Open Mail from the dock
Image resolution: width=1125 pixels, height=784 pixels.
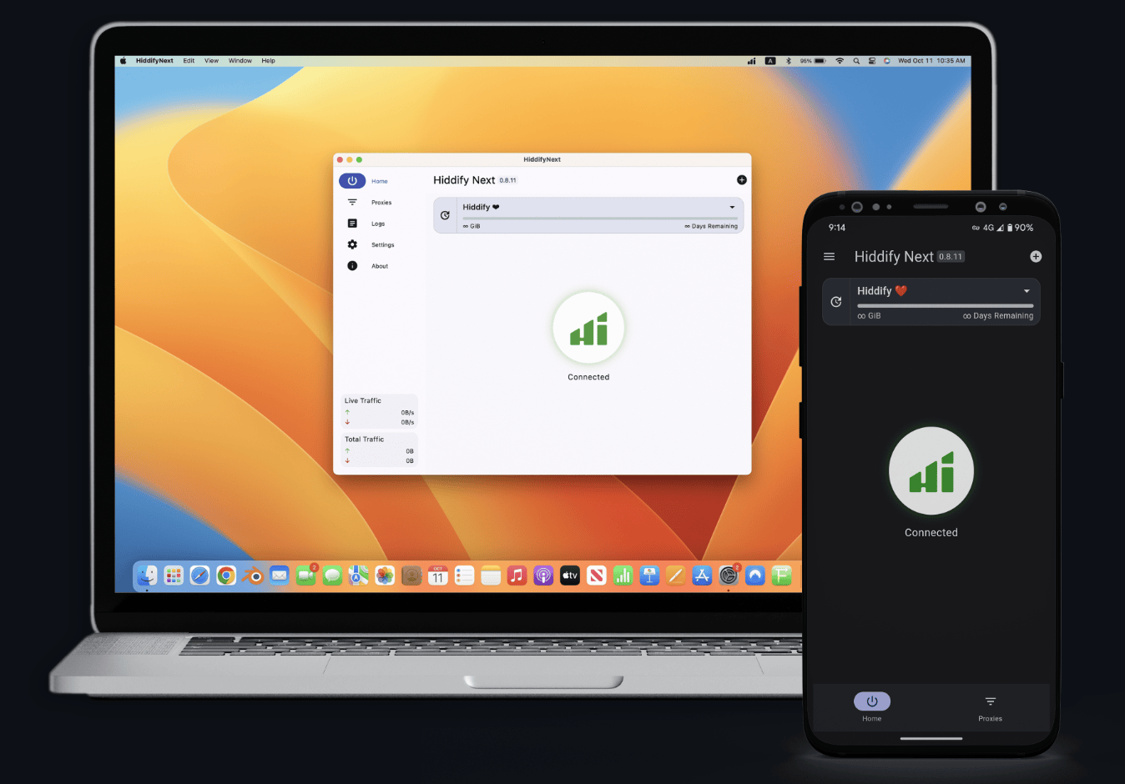[280, 575]
